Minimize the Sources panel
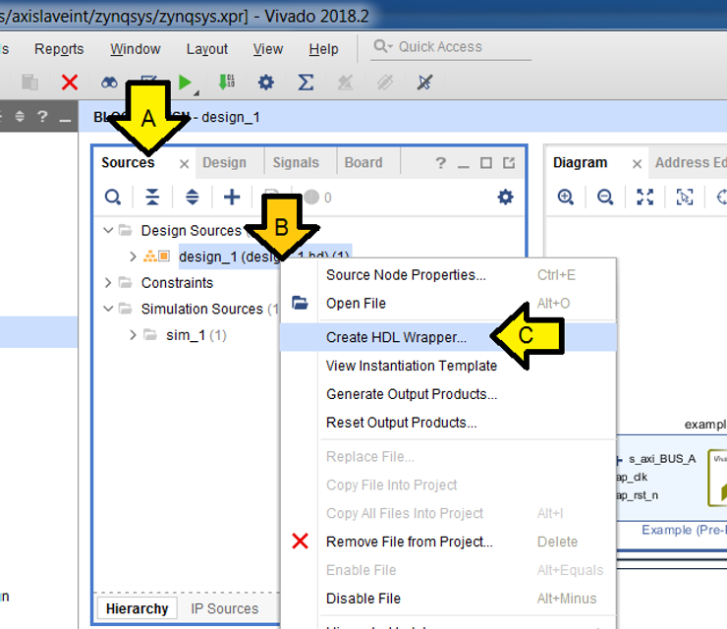 (463, 165)
